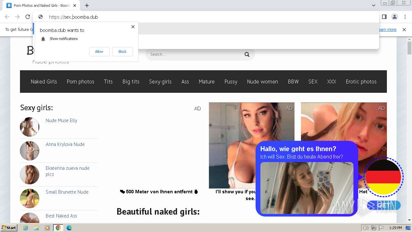
Task: Click the selfie image in chat popup
Action: point(307,188)
